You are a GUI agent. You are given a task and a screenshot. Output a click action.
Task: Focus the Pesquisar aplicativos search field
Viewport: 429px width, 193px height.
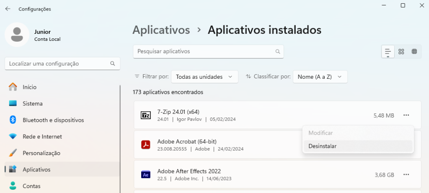209,51
